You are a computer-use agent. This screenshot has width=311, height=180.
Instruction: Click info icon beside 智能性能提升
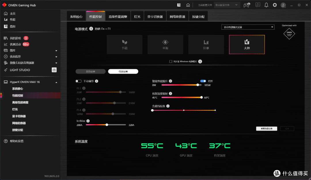170,81
